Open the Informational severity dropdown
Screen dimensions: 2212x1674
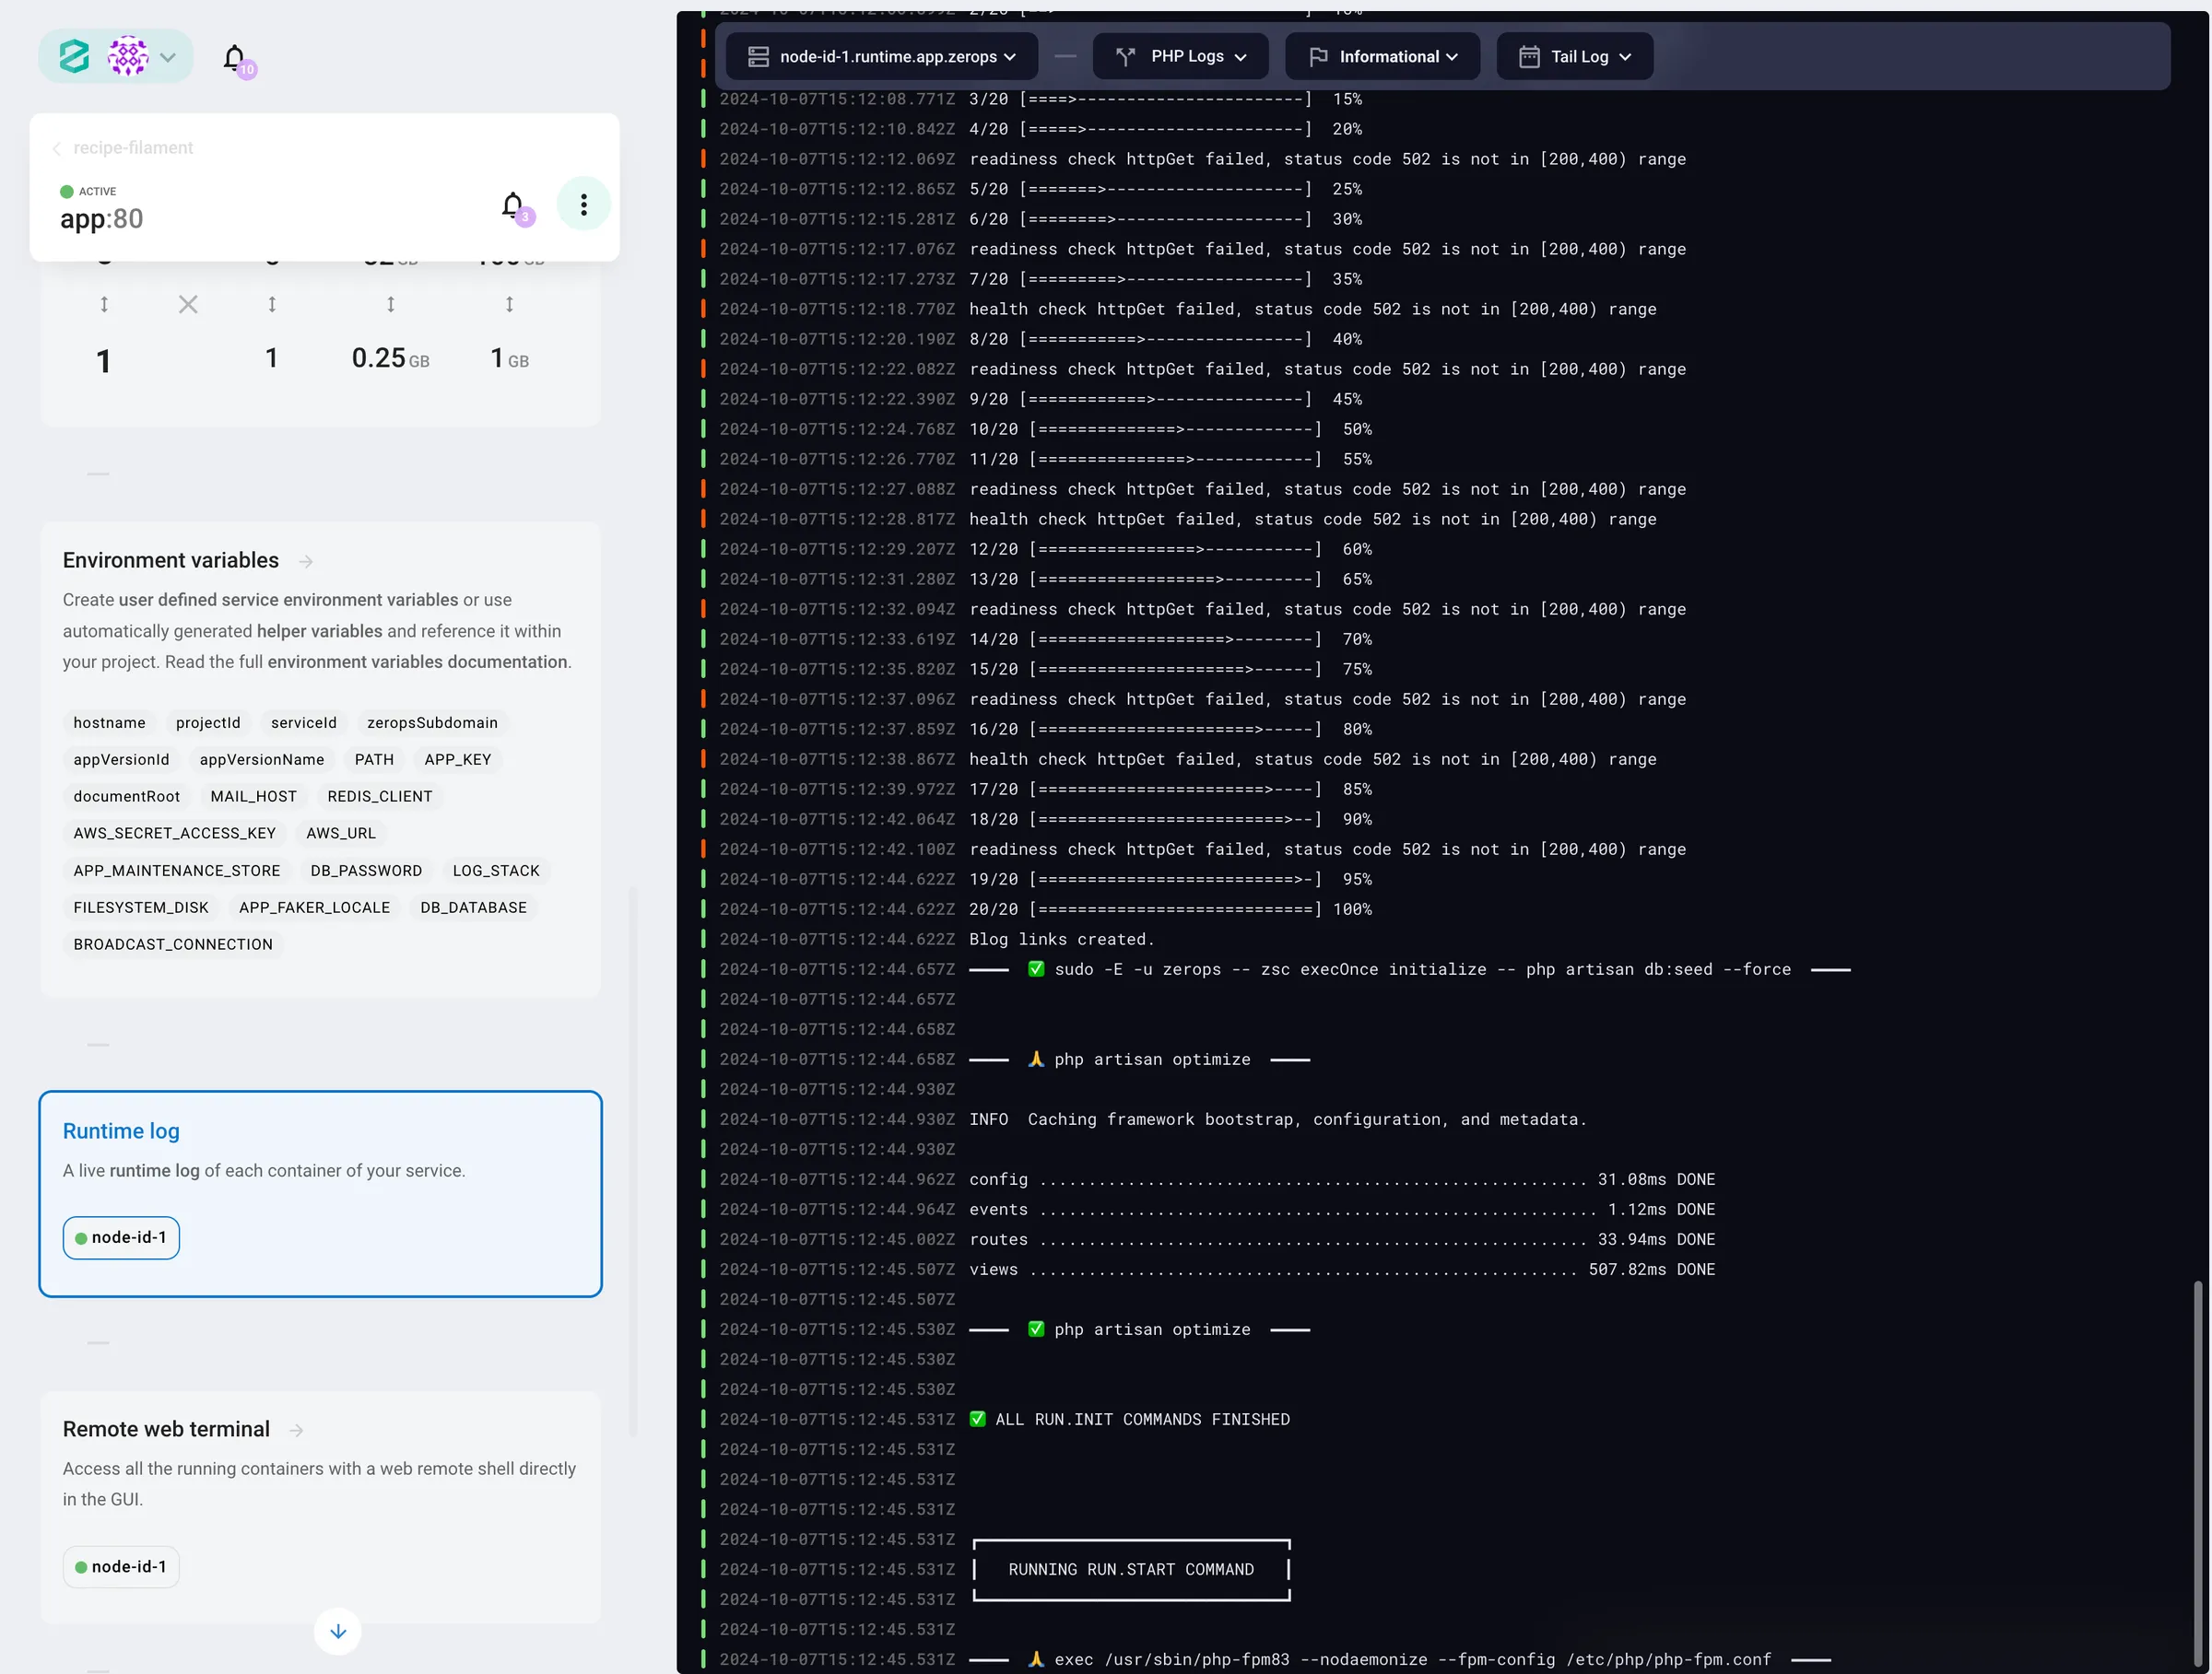click(x=1382, y=57)
